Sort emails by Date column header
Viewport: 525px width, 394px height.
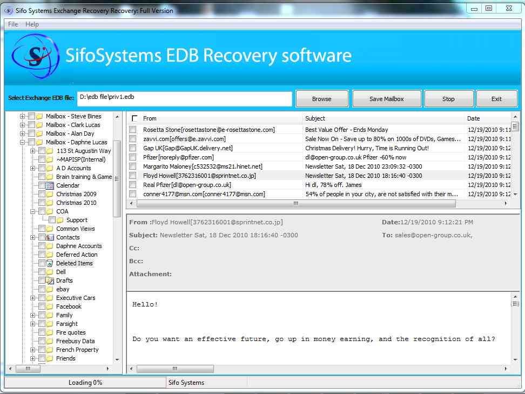tap(474, 118)
